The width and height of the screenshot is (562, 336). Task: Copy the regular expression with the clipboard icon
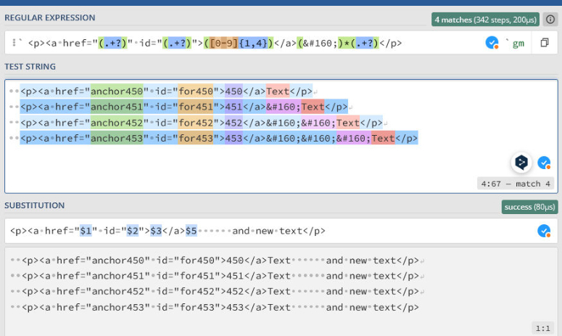click(544, 43)
